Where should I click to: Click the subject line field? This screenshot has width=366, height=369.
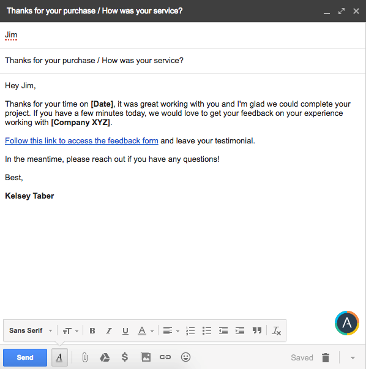click(183, 61)
